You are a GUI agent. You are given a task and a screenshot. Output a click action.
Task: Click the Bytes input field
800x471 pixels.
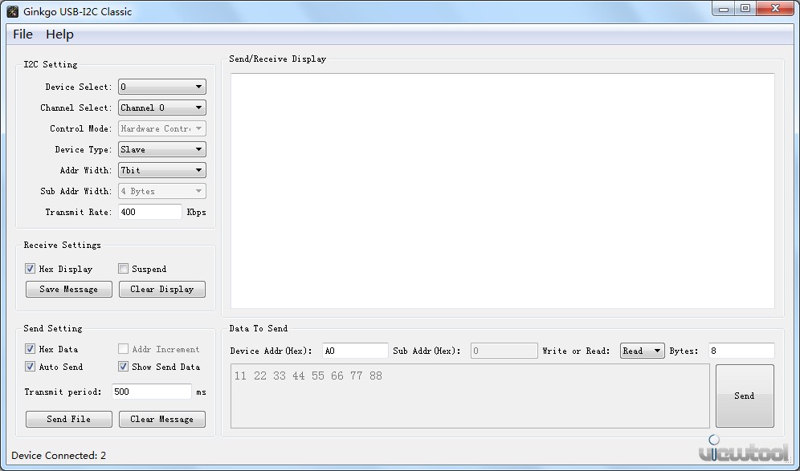click(741, 351)
